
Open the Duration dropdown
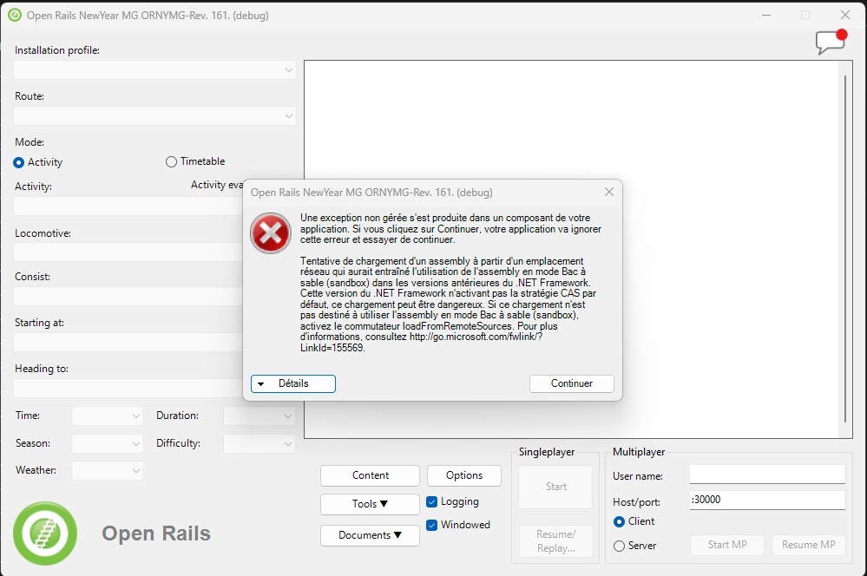tap(259, 416)
